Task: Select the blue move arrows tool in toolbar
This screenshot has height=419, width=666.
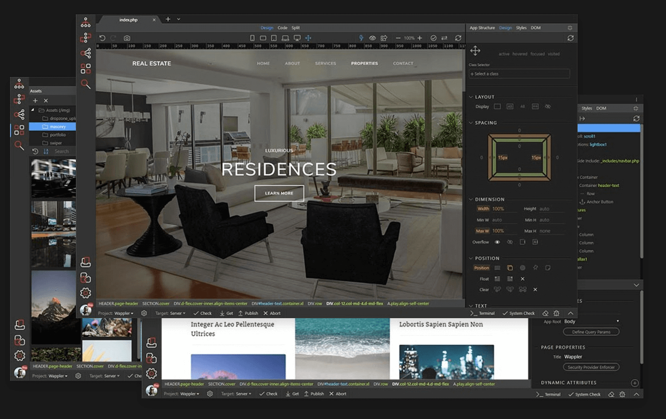Action: coord(308,38)
